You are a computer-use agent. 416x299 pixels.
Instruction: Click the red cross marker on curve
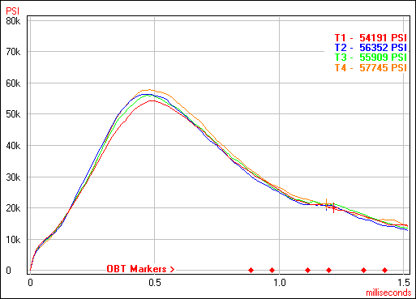click(334, 207)
